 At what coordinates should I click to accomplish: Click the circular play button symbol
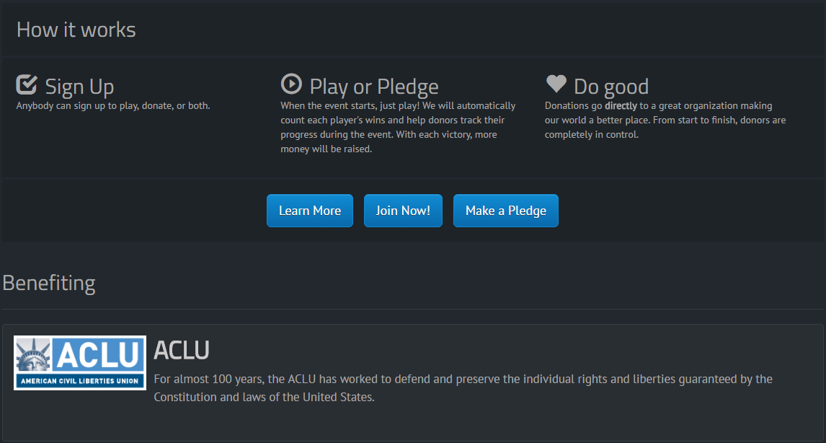click(291, 84)
